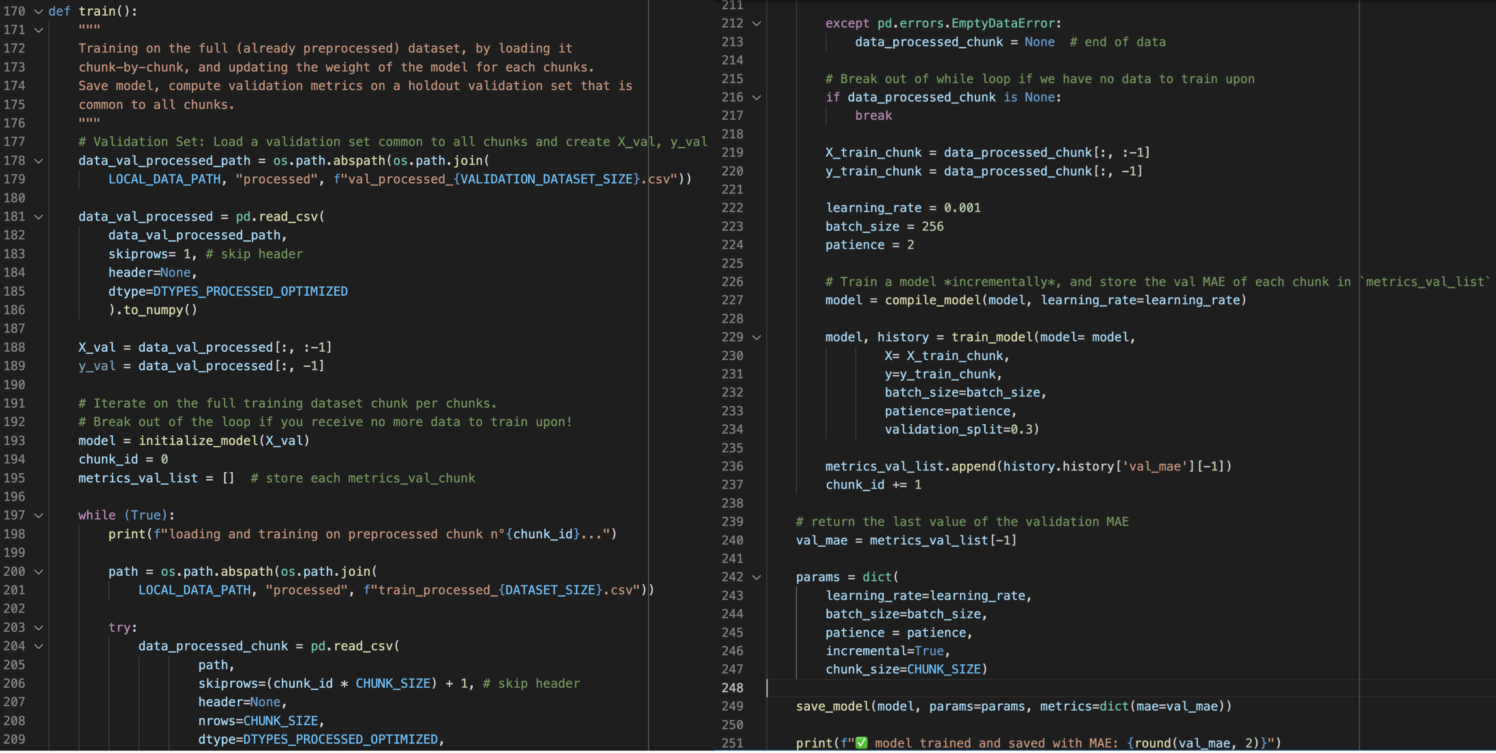The image size is (1496, 753).
Task: Click 'skiprows= 1' on line 183
Action: click(149, 254)
